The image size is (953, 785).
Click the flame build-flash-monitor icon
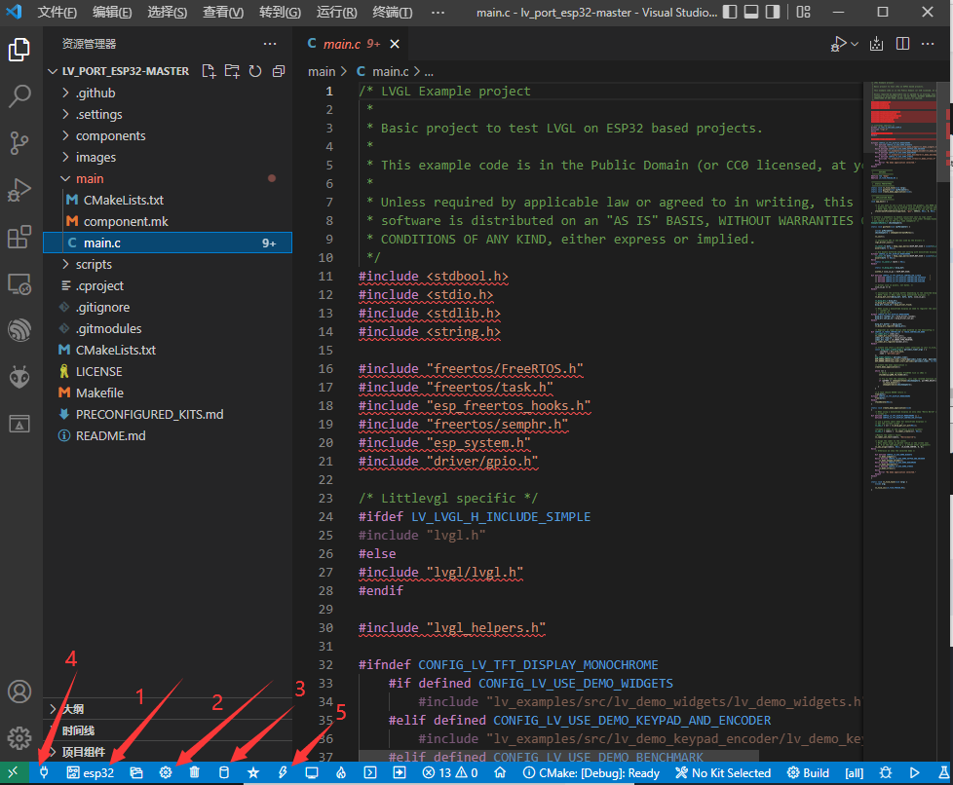coord(341,773)
